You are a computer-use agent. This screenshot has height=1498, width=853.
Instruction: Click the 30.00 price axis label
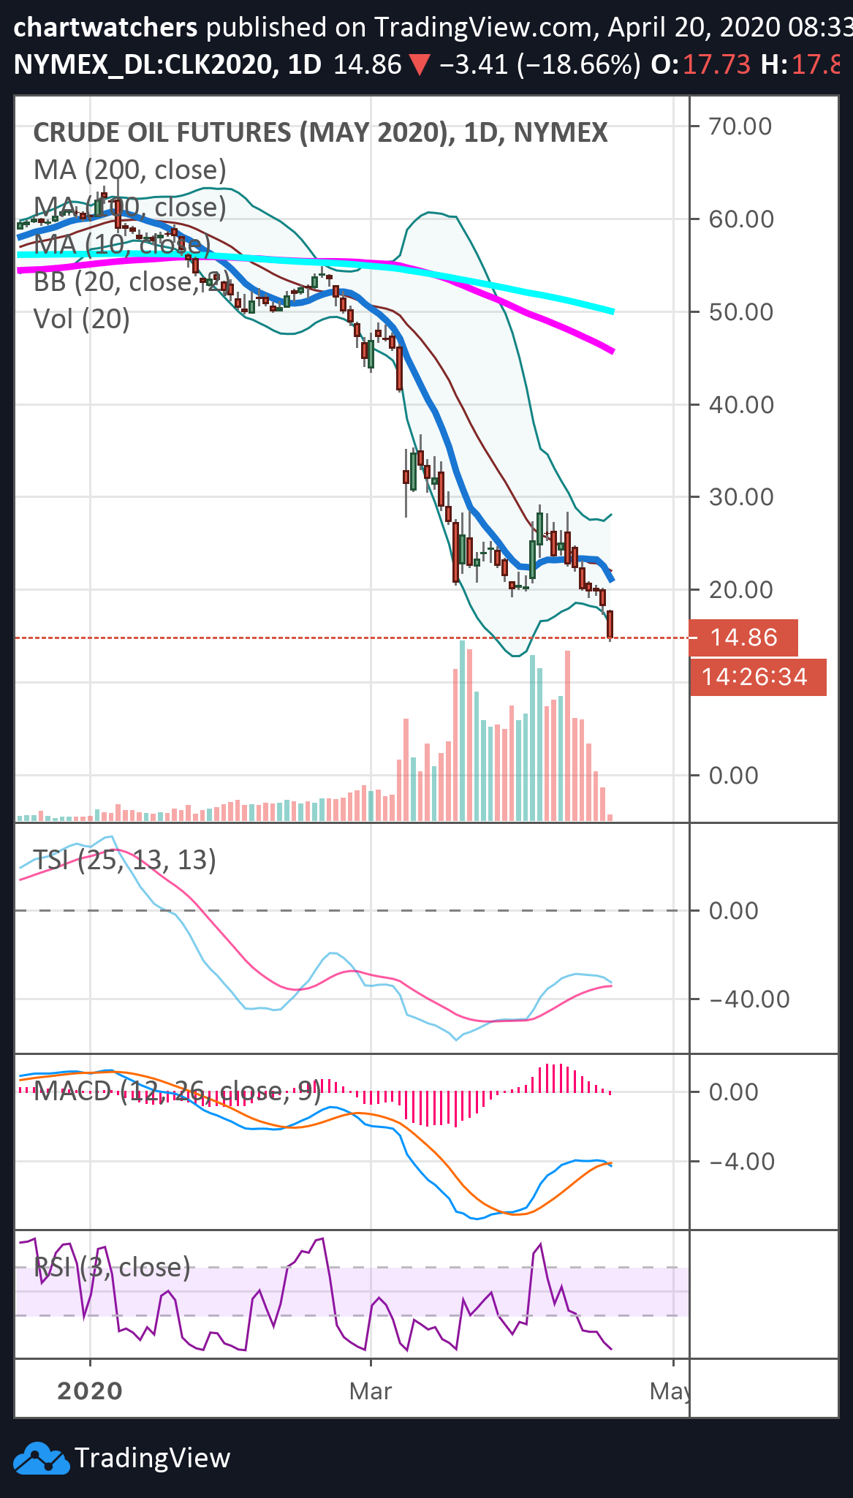tap(741, 496)
